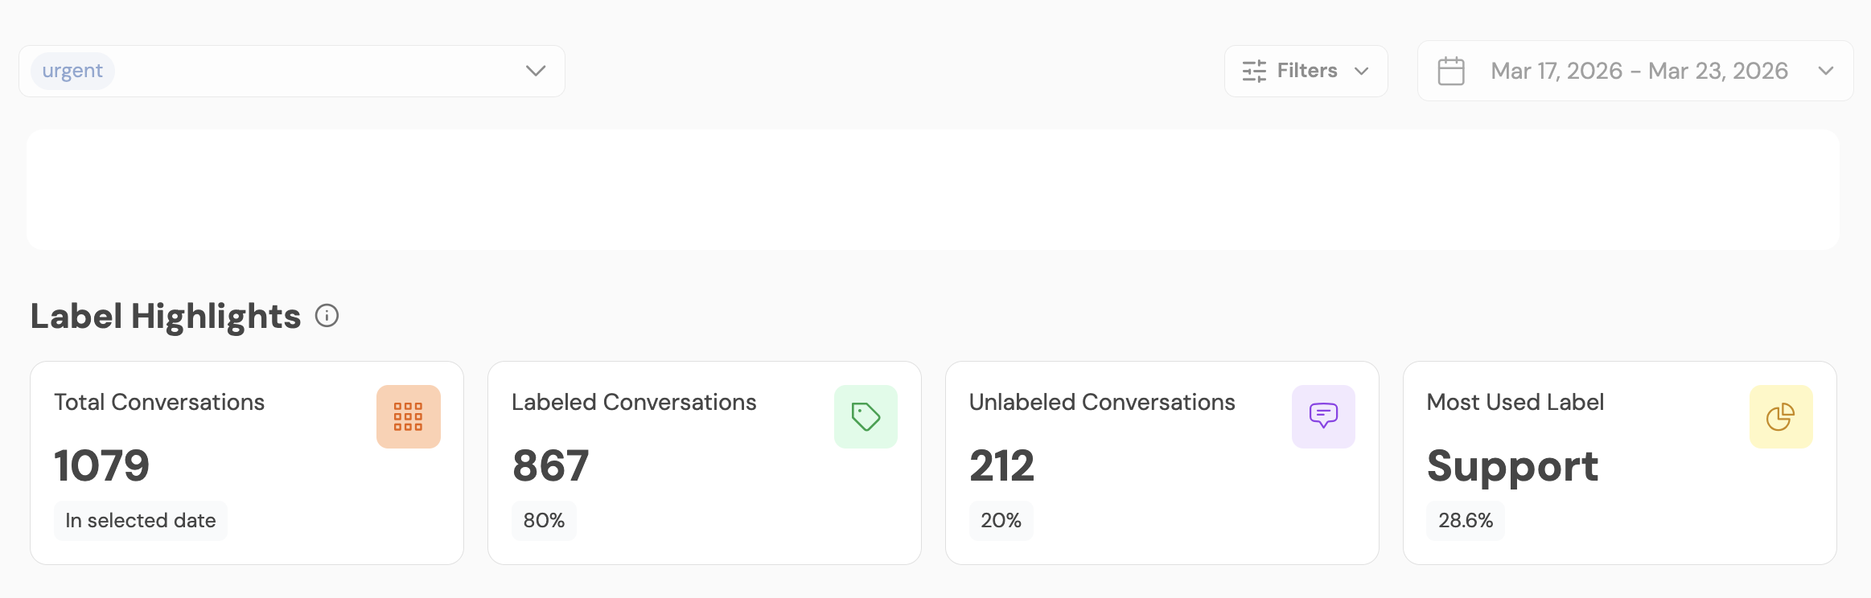
Task: Click the 20% badge under Unlabeled Conversations
Action: (1001, 520)
